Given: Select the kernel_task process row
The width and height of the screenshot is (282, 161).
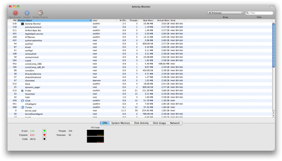Looking at the screenshot, I should tap(140, 110).
